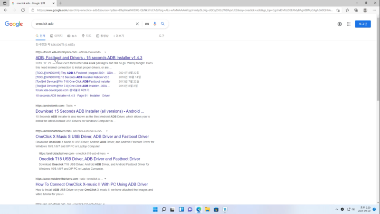
Task: Open How To Connect OneClick X-music II link
Action: coord(92,185)
